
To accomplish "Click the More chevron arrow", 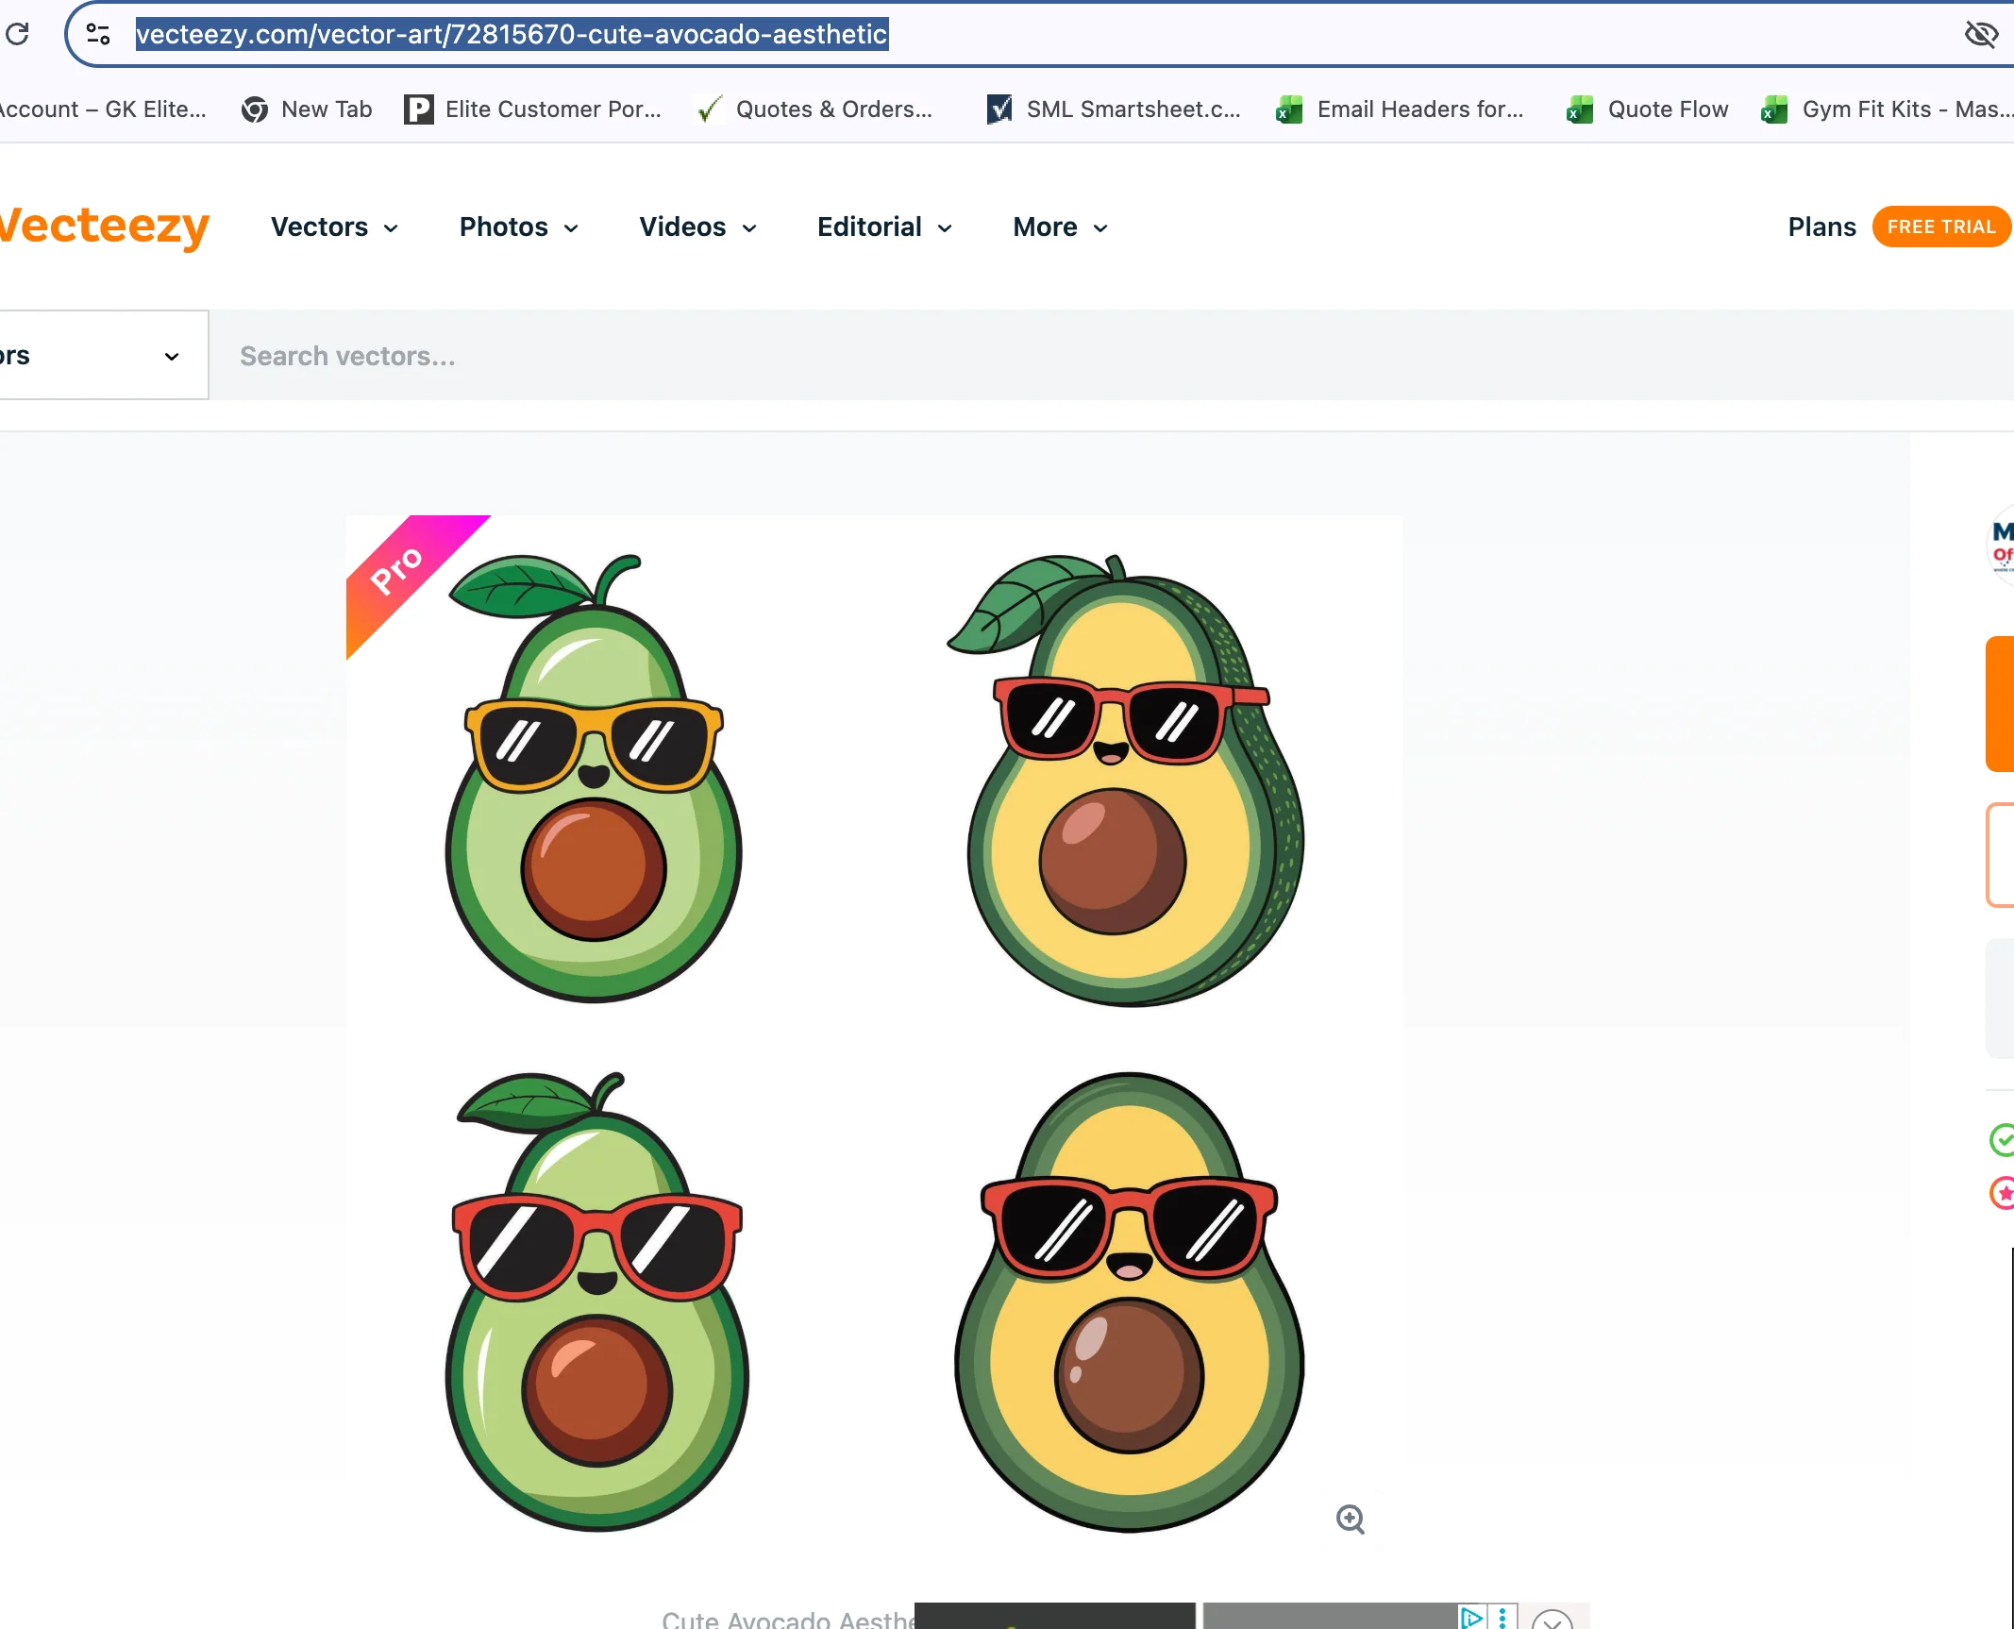I will coord(1100,228).
